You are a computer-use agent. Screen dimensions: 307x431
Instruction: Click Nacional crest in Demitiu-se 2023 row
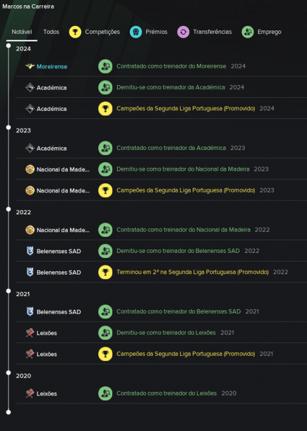30,169
